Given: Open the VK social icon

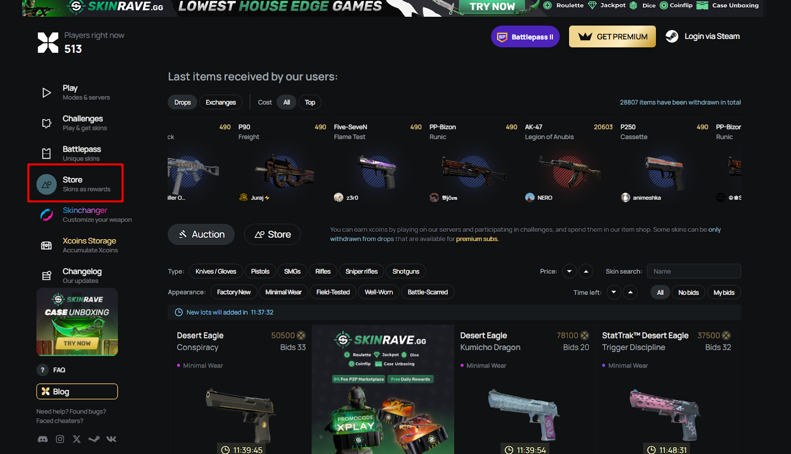Looking at the screenshot, I should [x=111, y=439].
